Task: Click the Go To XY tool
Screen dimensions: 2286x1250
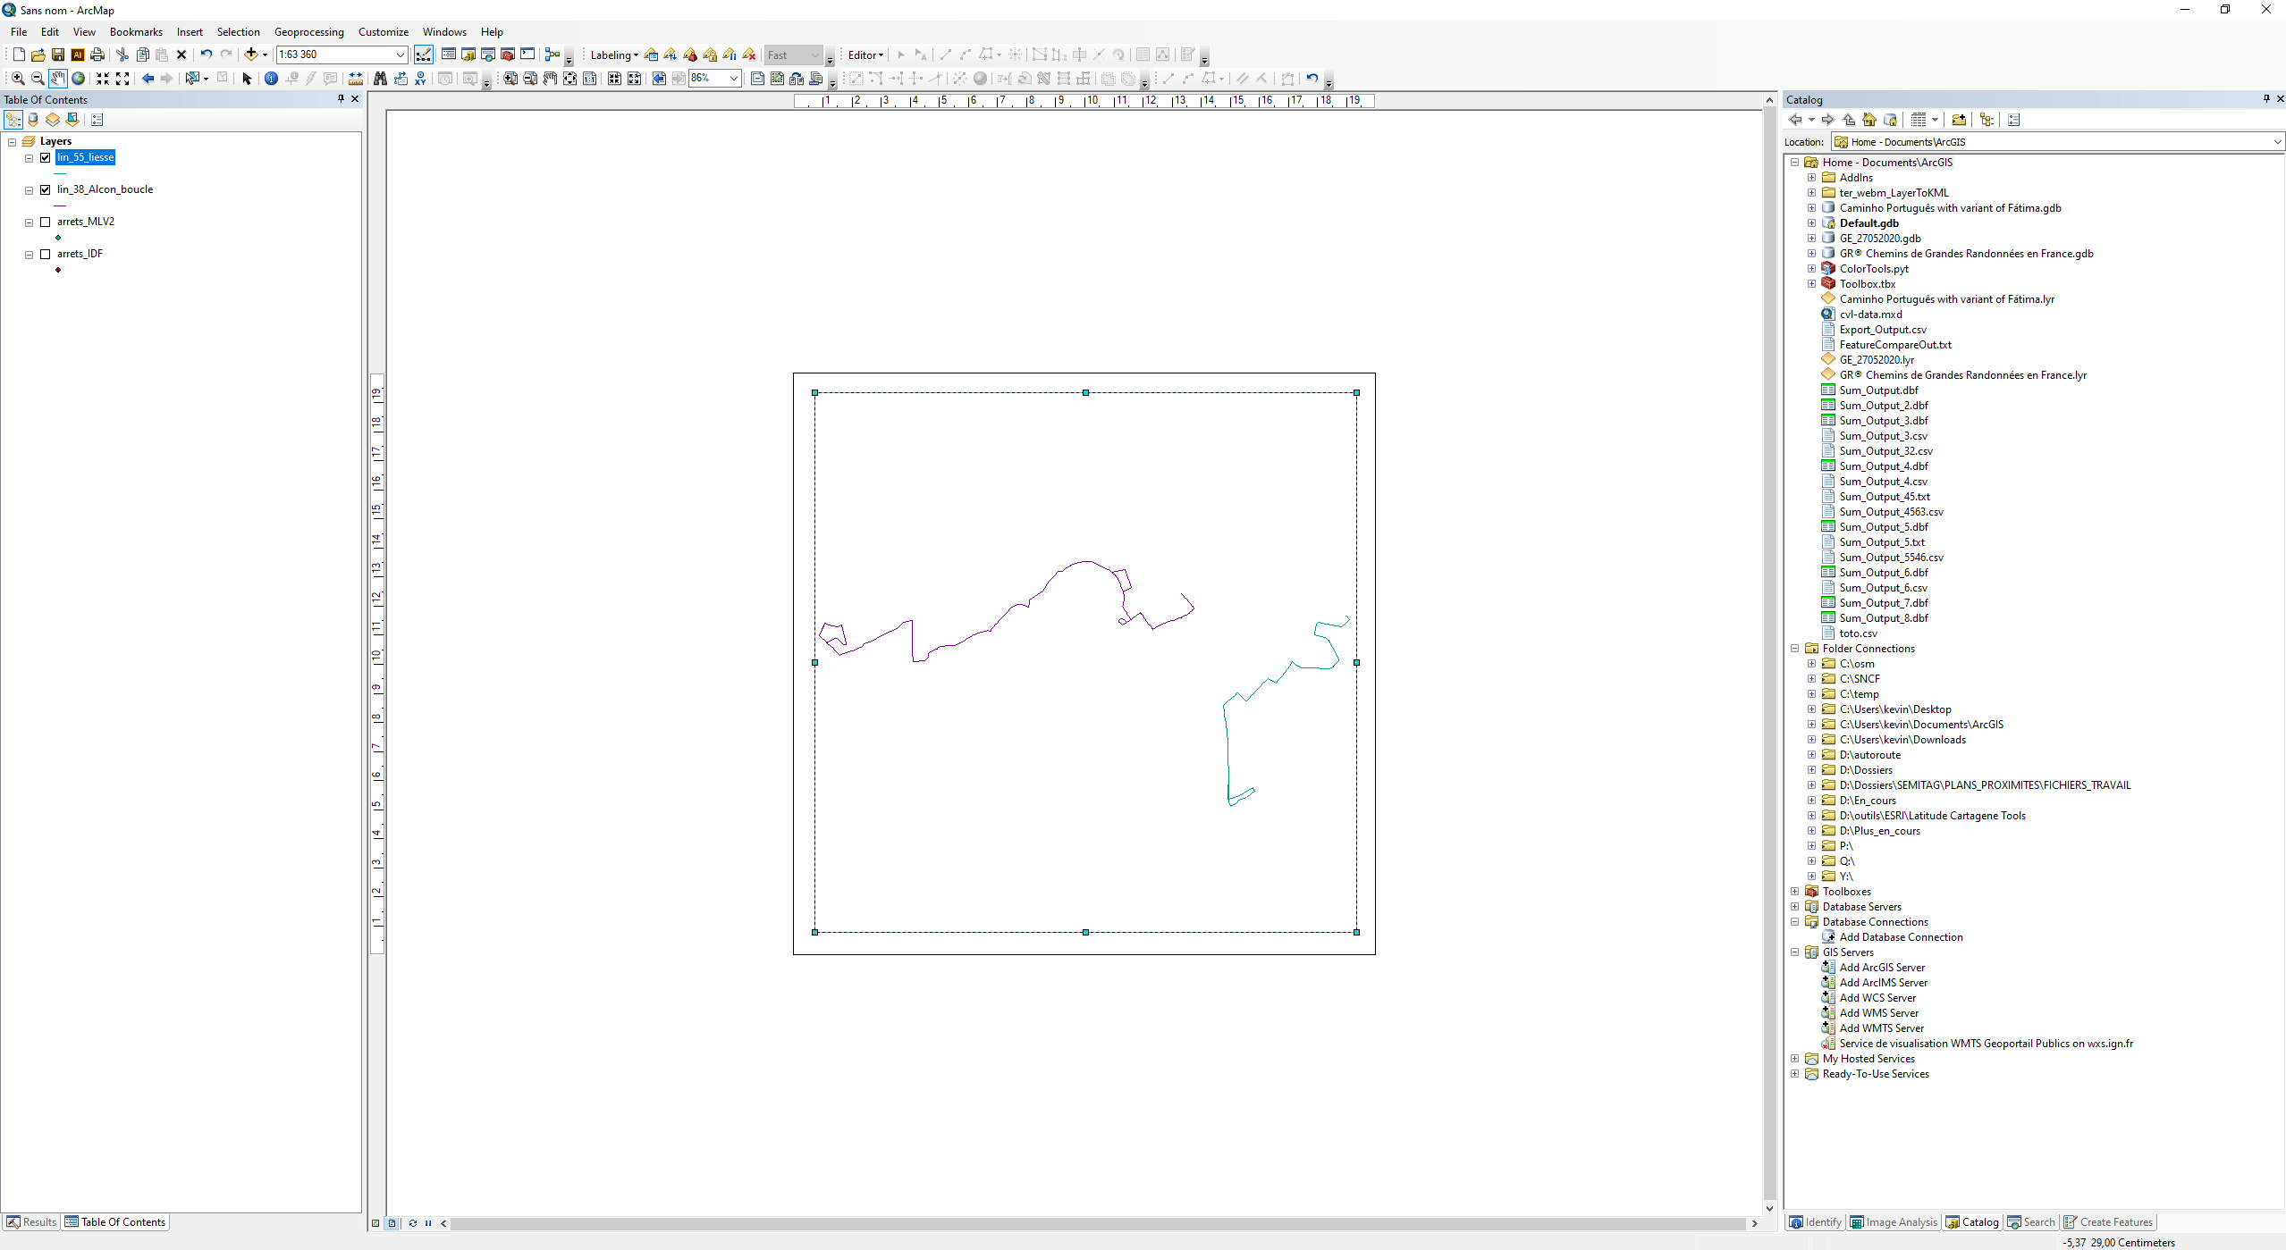Action: 420,79
